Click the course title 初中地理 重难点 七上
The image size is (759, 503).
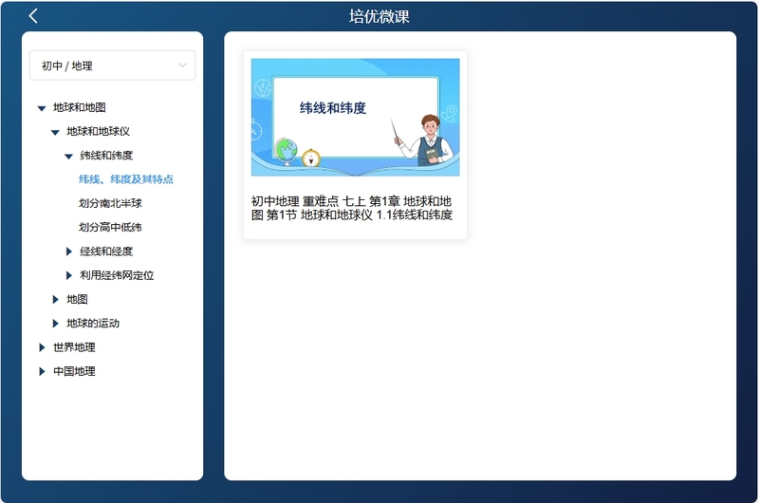pos(352,208)
